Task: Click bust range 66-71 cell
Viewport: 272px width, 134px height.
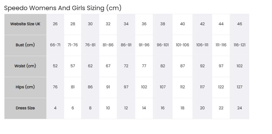Action: pos(55,45)
